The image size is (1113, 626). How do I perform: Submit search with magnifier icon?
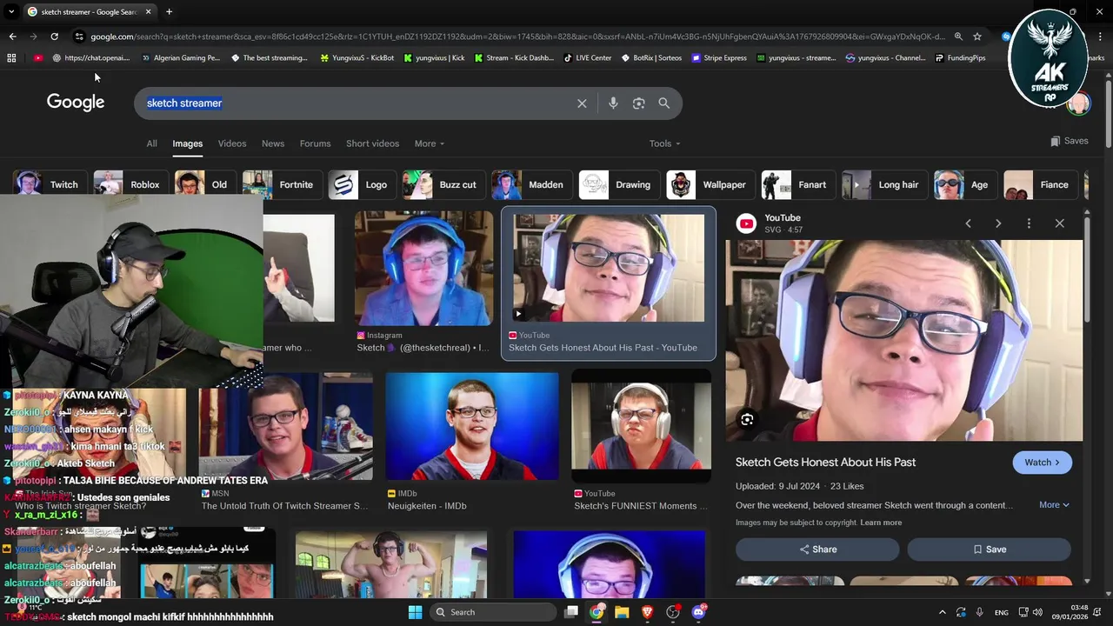click(664, 103)
